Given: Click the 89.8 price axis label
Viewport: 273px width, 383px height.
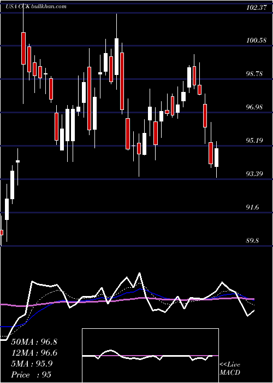Looking at the screenshot, I should 253,241.
